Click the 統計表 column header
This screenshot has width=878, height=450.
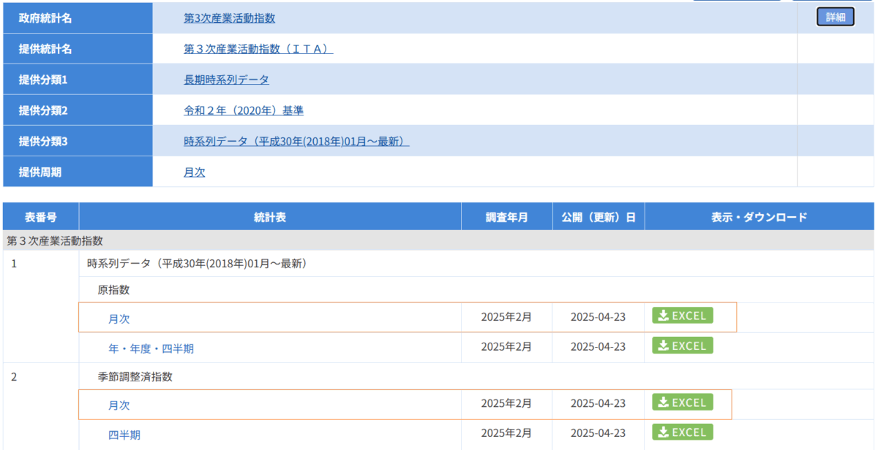tap(270, 217)
